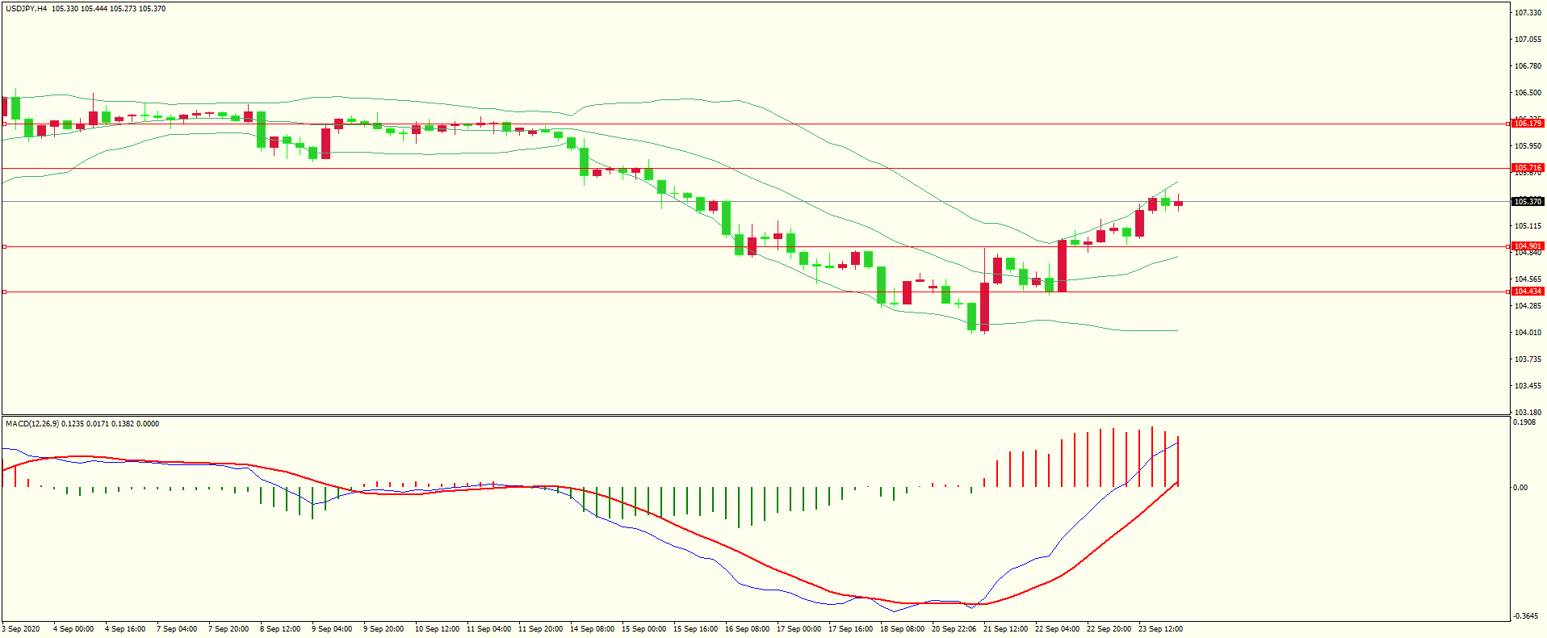Image resolution: width=1547 pixels, height=638 pixels.
Task: Click the 103.455 price scale label
Action: pos(1528,386)
